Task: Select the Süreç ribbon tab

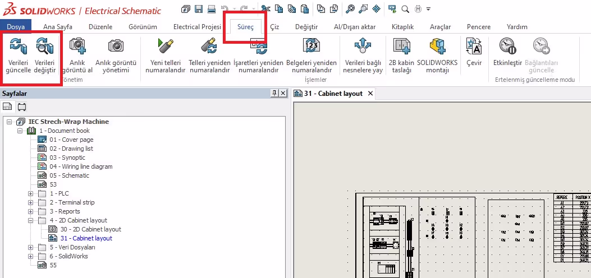Action: point(245,27)
